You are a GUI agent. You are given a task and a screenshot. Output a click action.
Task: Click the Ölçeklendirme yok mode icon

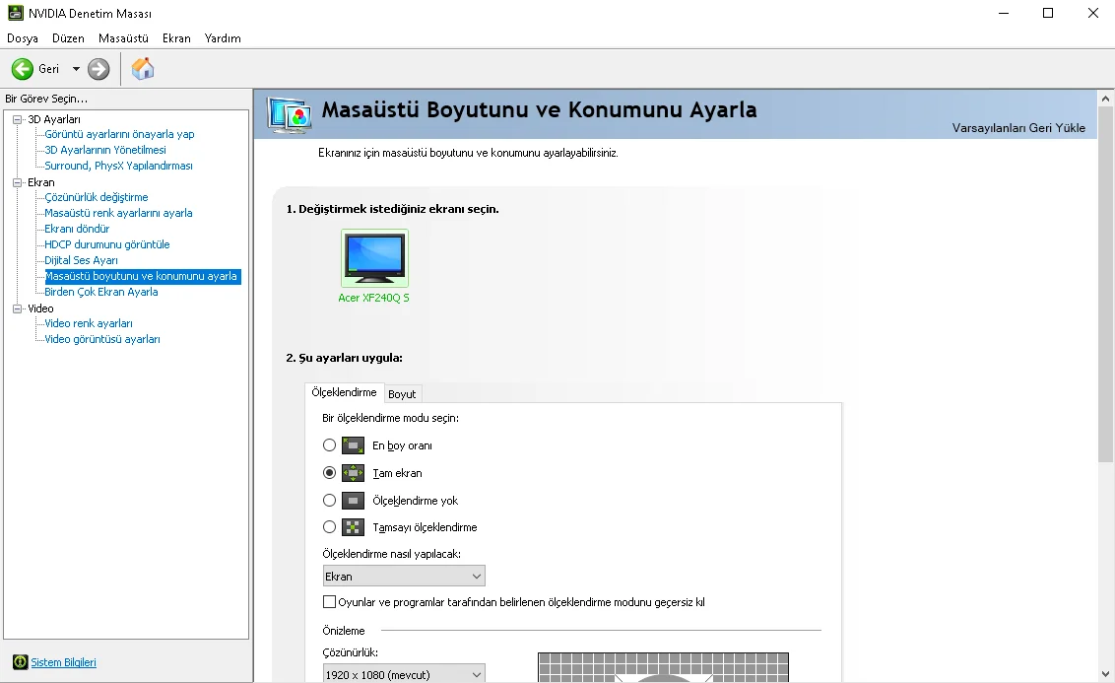353,500
